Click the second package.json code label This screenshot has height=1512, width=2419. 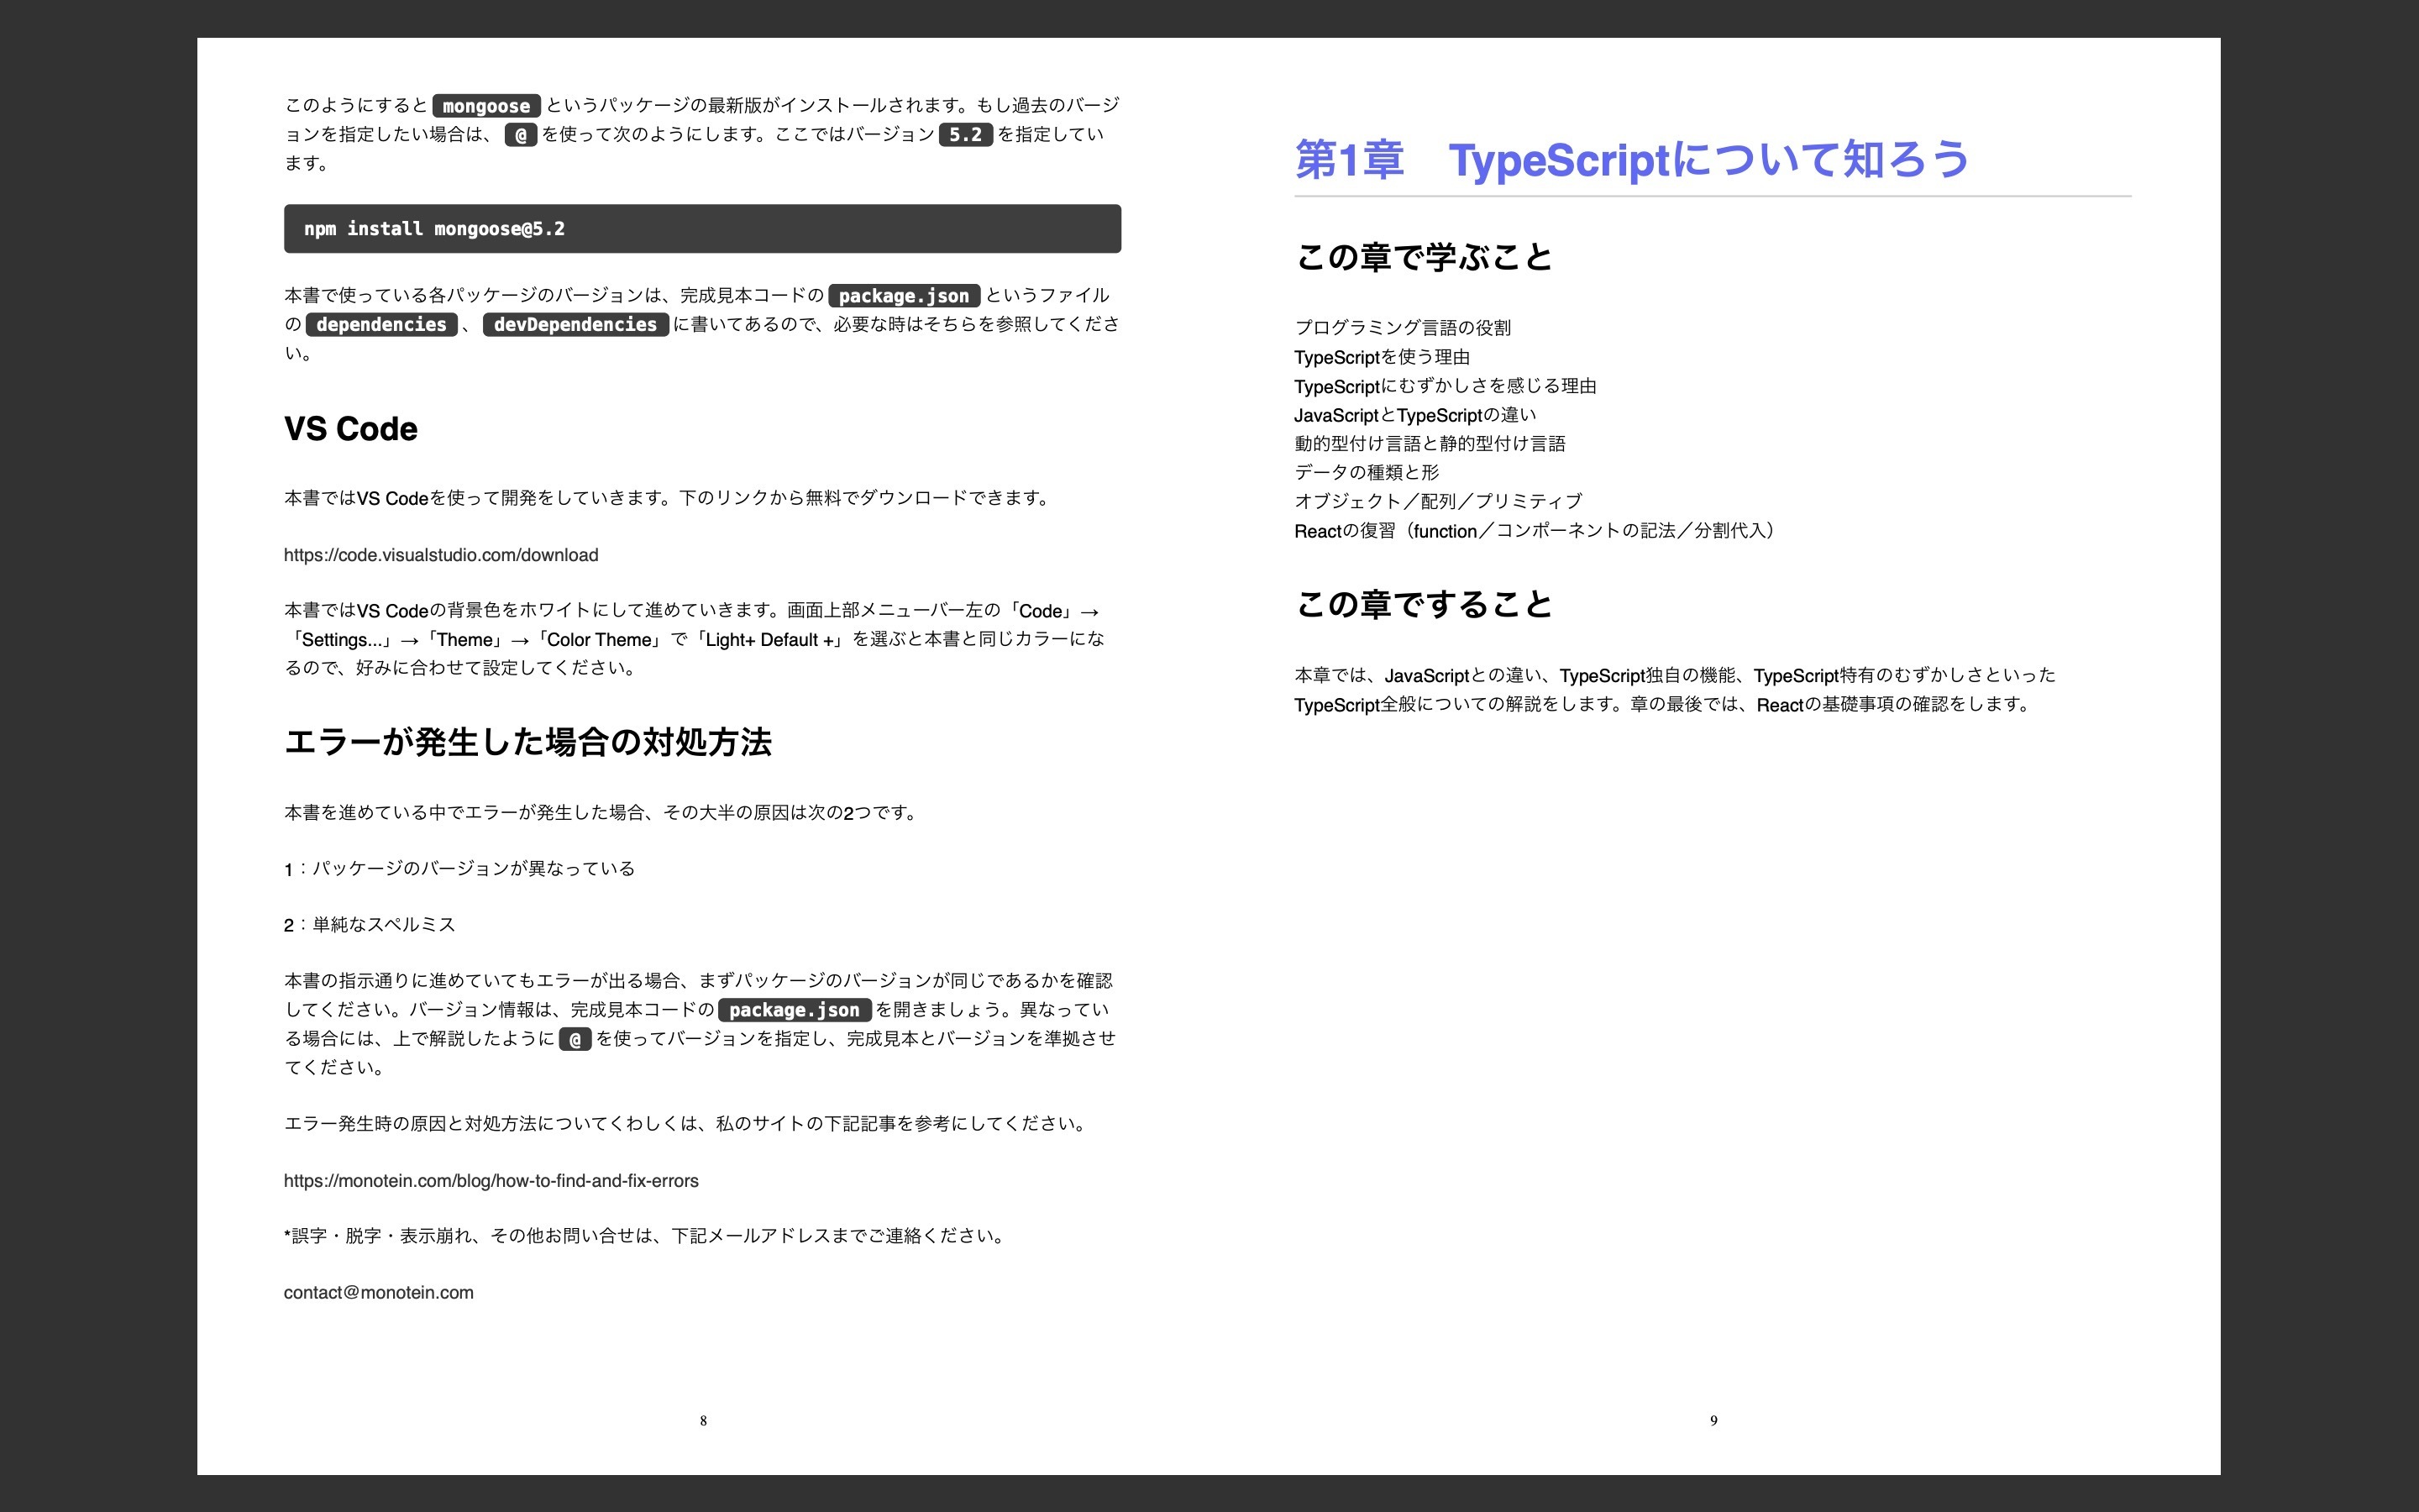coord(795,1010)
